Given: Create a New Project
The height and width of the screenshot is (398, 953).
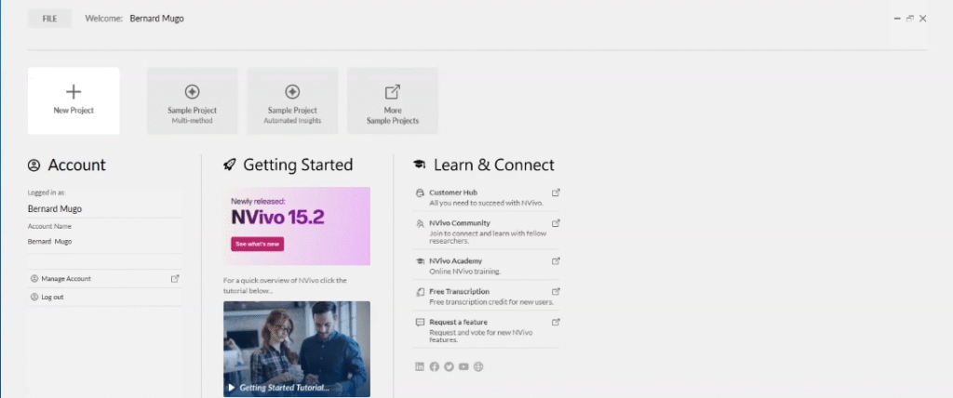Looking at the screenshot, I should pos(74,100).
